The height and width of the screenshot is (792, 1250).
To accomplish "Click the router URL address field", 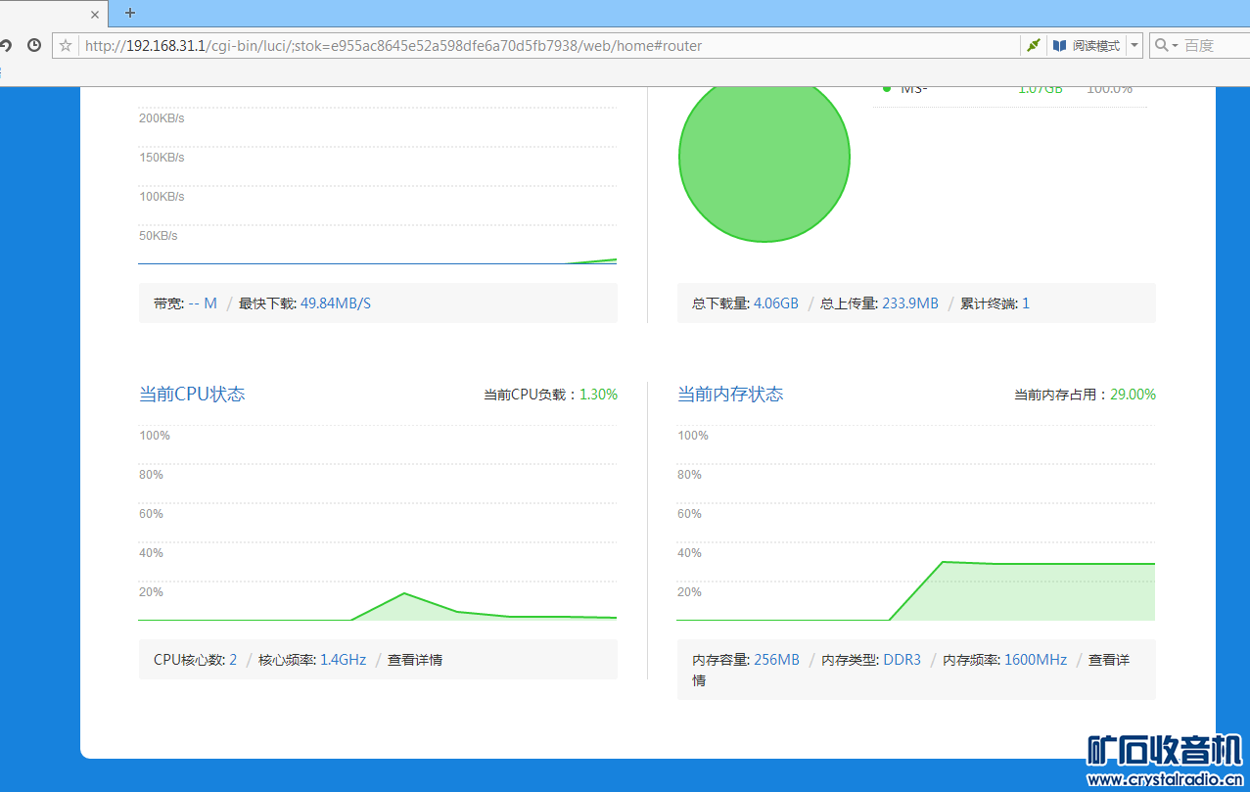I will pyautogui.click(x=538, y=45).
